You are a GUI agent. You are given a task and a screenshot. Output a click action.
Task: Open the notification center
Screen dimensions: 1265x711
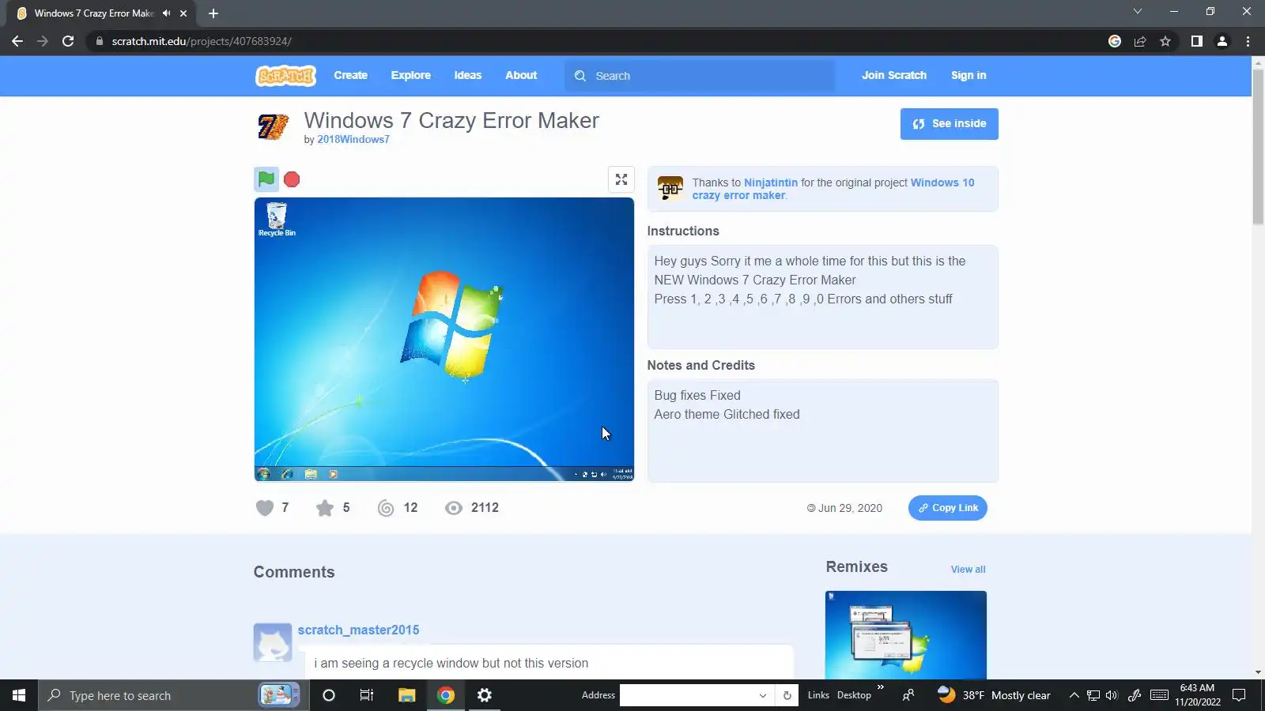(1240, 695)
